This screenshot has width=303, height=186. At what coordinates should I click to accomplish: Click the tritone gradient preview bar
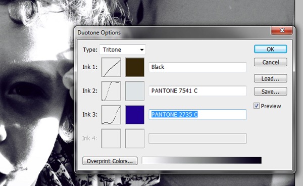[x=201, y=160]
